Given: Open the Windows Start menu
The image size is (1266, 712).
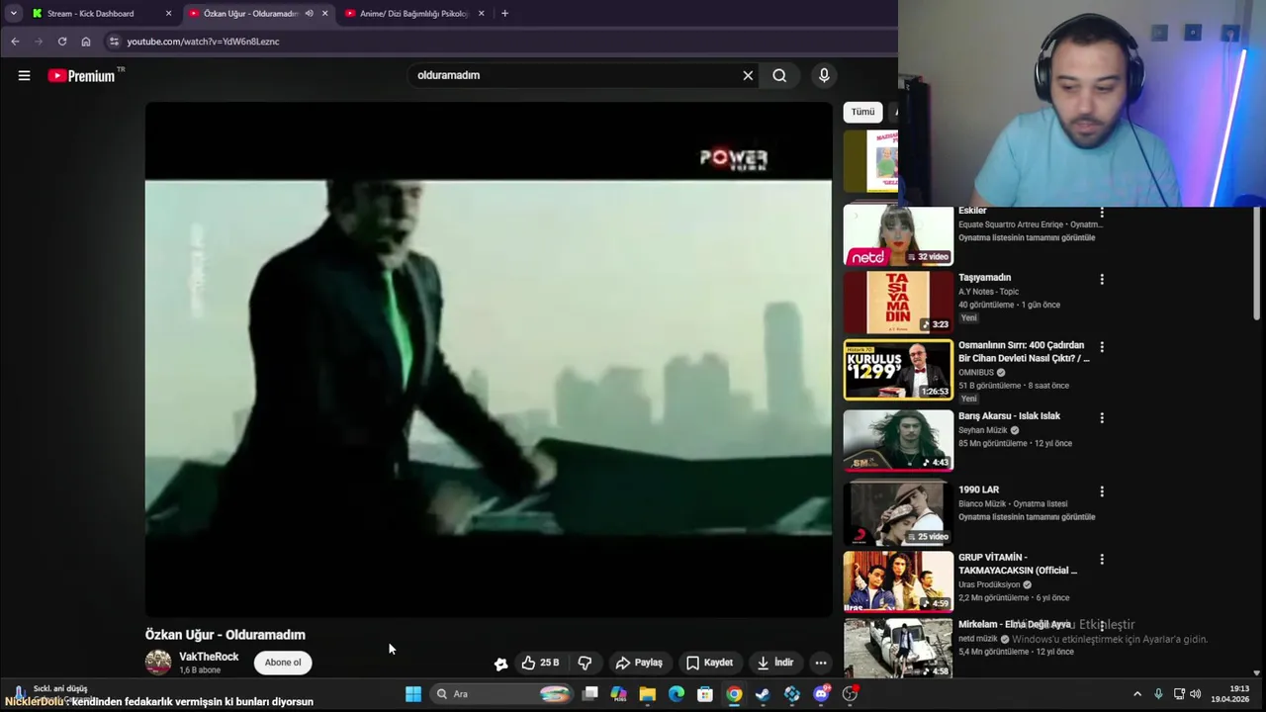Looking at the screenshot, I should click(413, 694).
